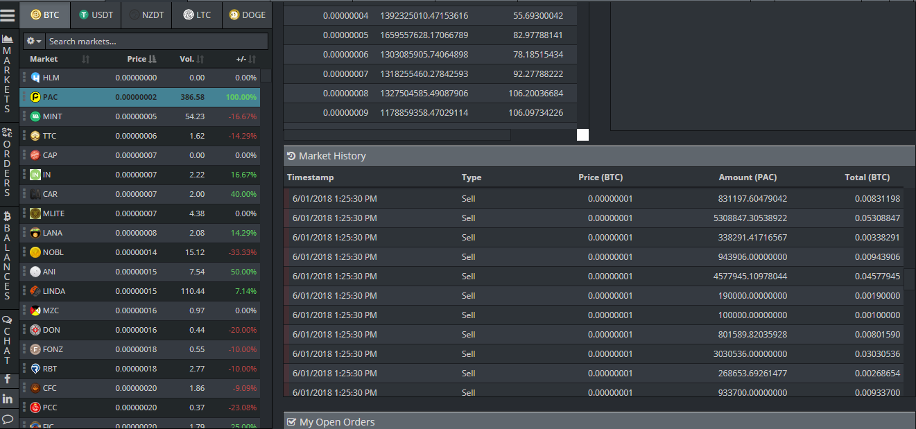
Task: Click the LinkedIn icon in sidebar
Action: [8, 399]
